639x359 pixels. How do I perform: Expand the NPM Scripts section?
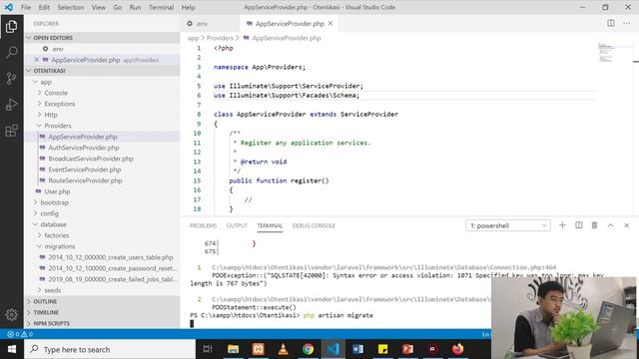coord(102,323)
